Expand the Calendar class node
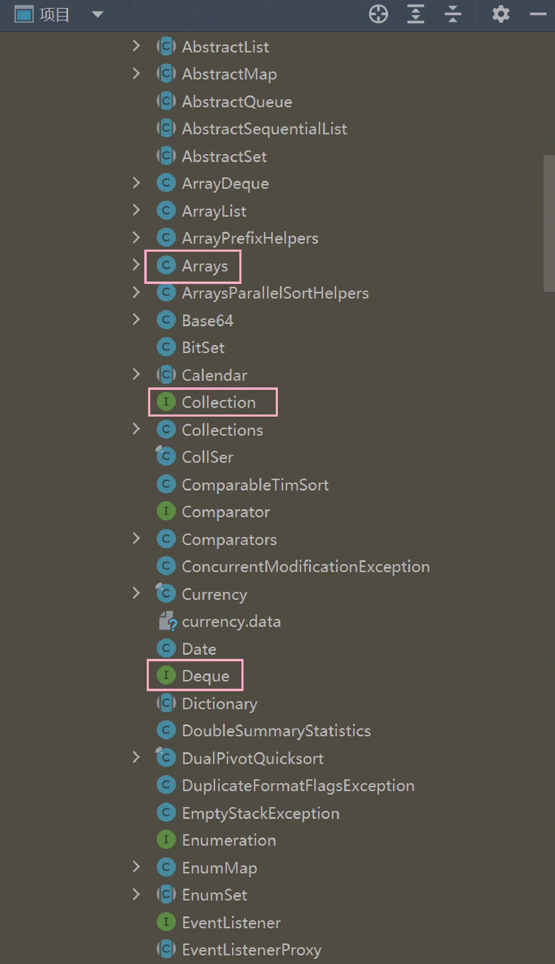 (x=136, y=375)
